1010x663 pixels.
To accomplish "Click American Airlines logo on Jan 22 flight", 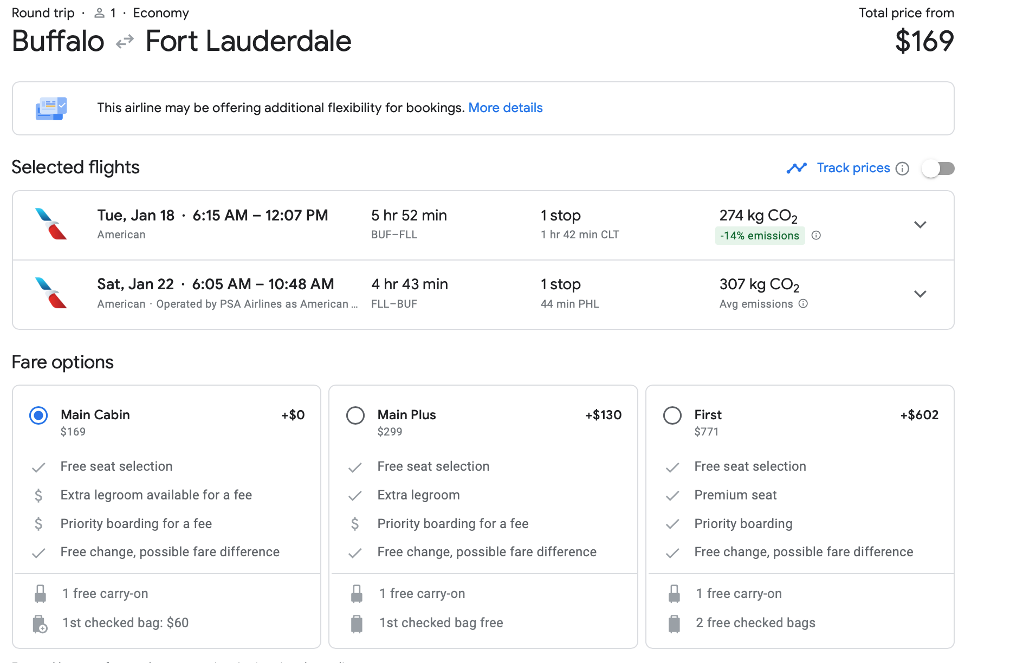I will click(x=51, y=292).
